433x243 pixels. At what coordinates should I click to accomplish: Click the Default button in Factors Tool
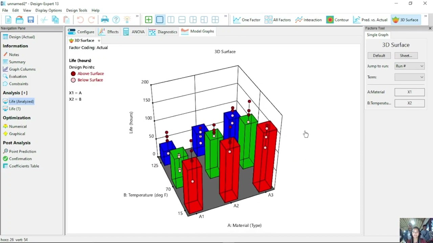[379, 56]
